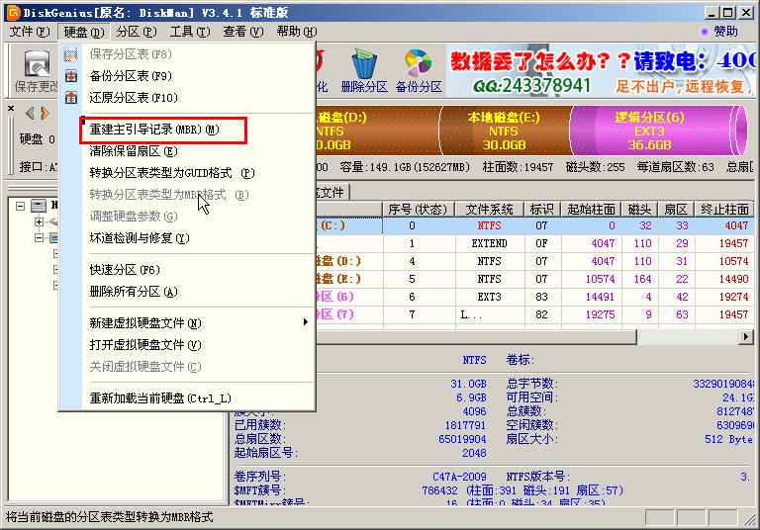Screen dimensions: 760x530
Task: Click the total sectors value 65019904
Action: (x=462, y=439)
